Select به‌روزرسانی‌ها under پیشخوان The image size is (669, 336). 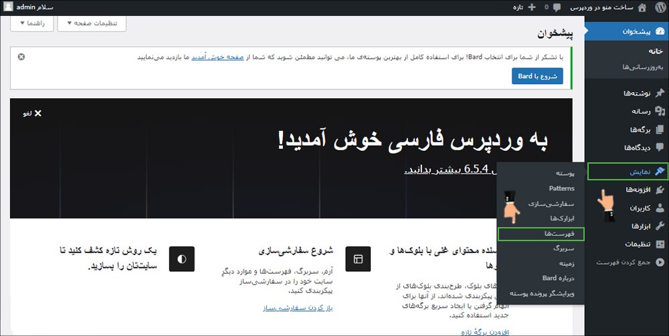(644, 67)
